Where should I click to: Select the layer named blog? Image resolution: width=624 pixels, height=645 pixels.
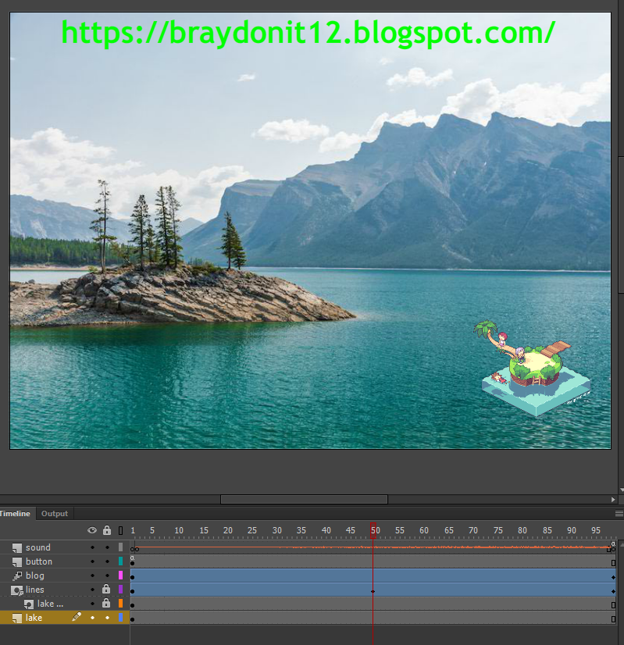pyautogui.click(x=34, y=576)
